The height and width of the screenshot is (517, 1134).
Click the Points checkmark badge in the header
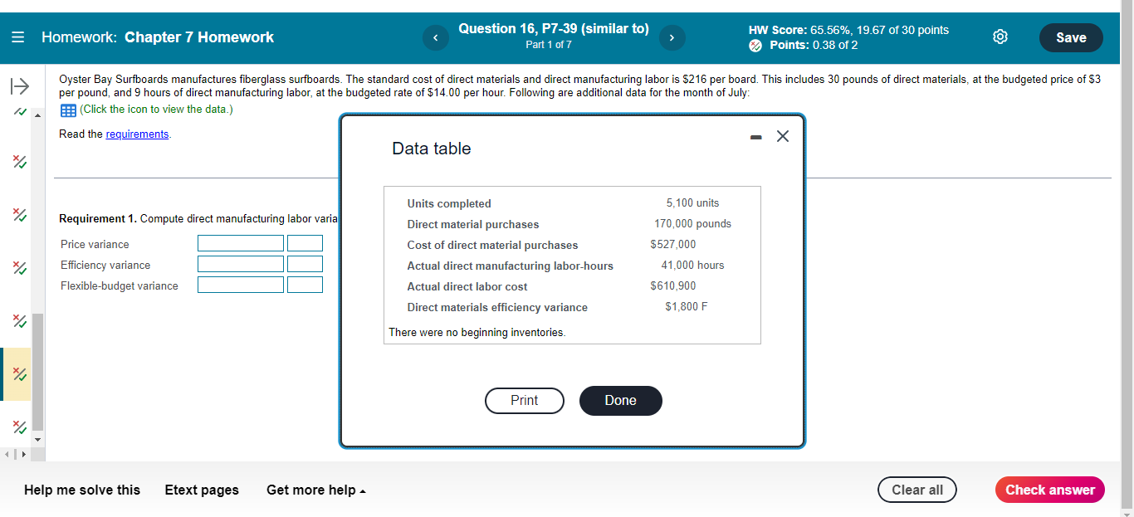pos(755,45)
